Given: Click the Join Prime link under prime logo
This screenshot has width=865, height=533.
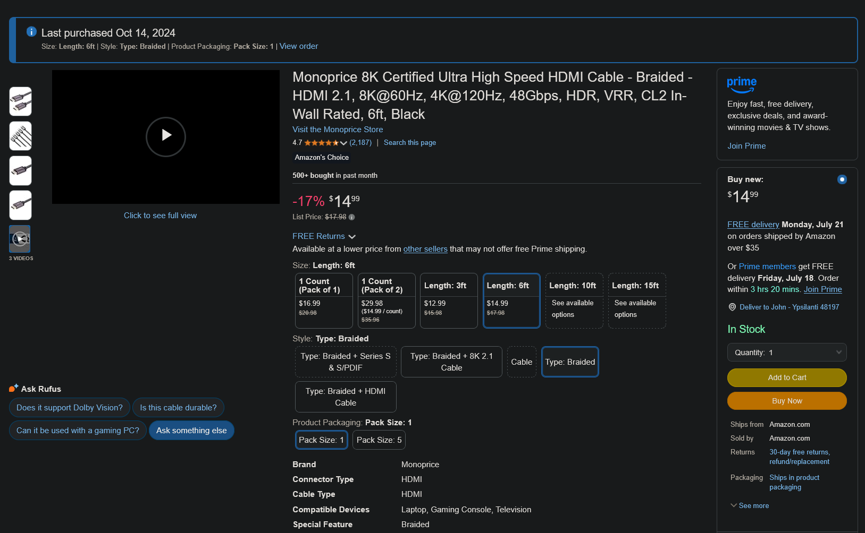Looking at the screenshot, I should click(746, 146).
